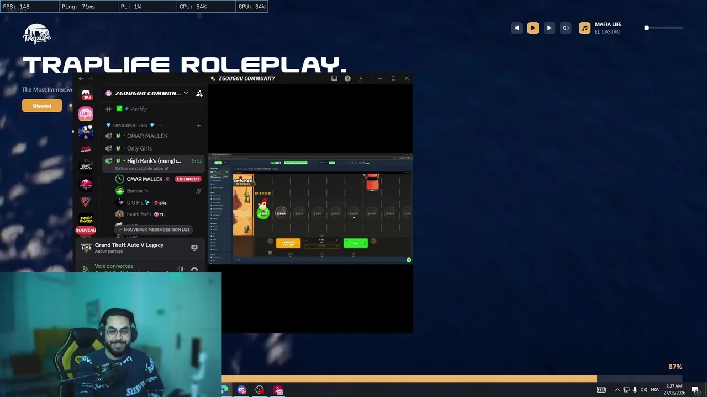The image size is (707, 397).
Task: Open the Windows notification center
Action: (x=695, y=390)
